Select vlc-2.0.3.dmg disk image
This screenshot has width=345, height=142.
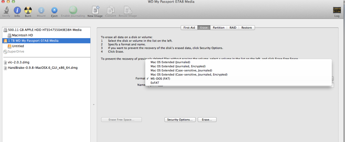(x=46, y=62)
